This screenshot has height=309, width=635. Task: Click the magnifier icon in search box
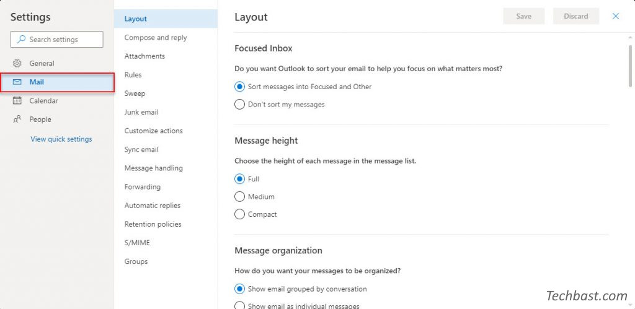(x=21, y=40)
